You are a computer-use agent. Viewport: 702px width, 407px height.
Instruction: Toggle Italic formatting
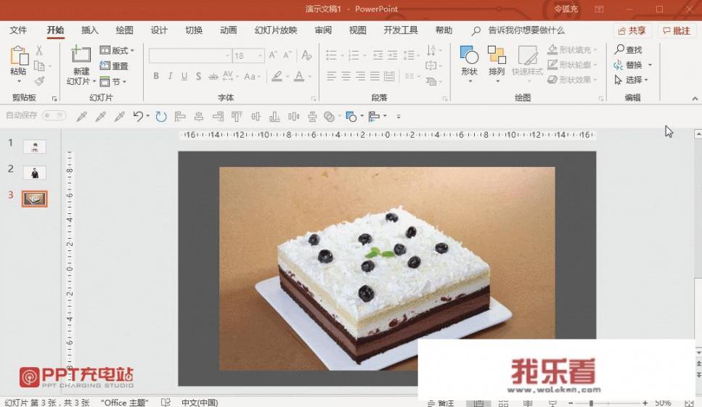click(x=170, y=76)
